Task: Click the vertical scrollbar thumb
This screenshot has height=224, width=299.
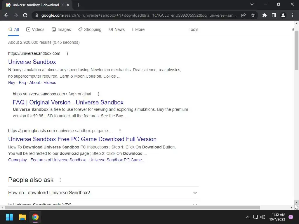Action: (296, 50)
